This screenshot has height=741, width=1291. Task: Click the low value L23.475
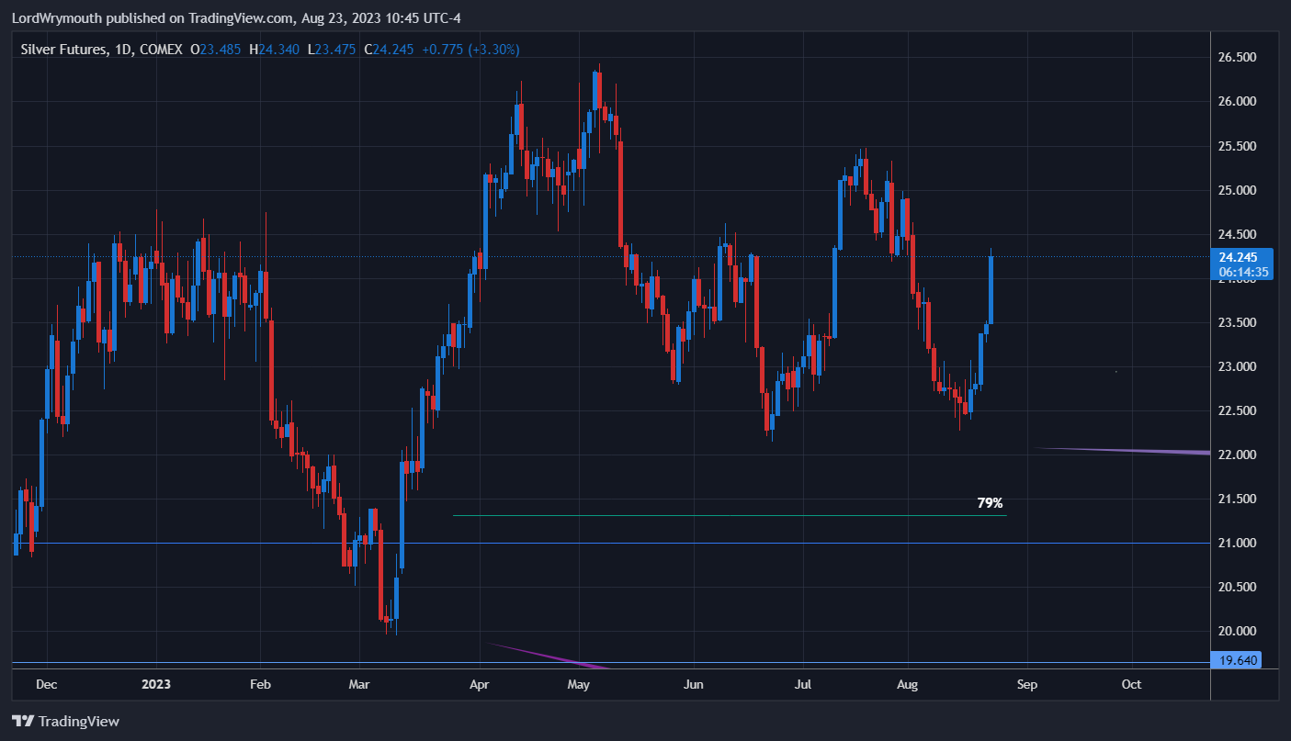[x=332, y=49]
